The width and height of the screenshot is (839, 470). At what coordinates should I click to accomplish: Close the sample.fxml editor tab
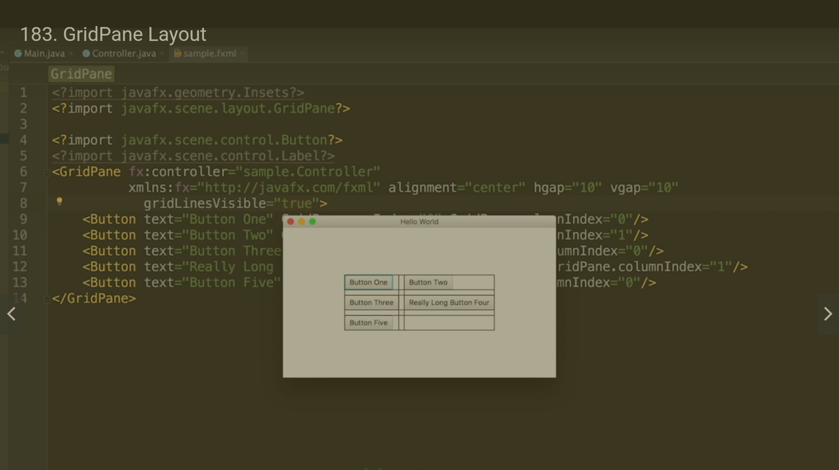point(242,54)
